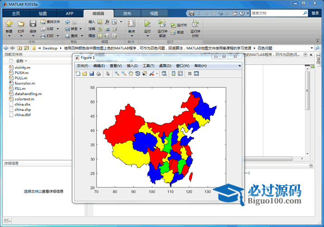The image size is (324, 227).
Task: Click the Zoom In tool in Figure toolbar
Action: [x=116, y=74]
